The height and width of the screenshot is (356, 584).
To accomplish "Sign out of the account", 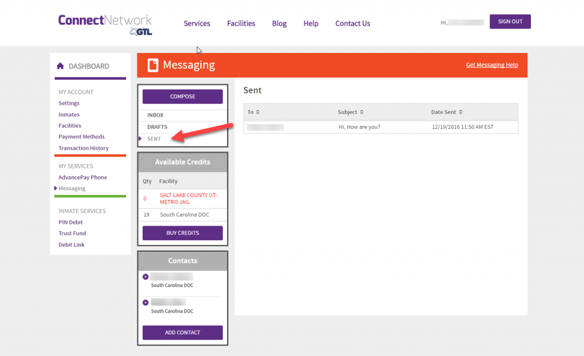I will (510, 22).
